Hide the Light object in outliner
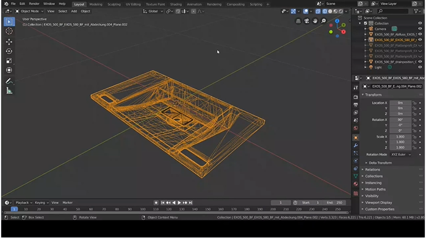The width and height of the screenshot is (426, 238). pos(420,67)
